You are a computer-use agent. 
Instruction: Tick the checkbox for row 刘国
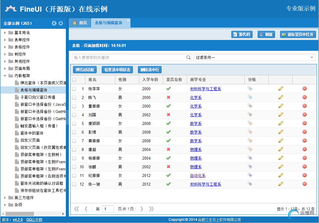click(74, 115)
